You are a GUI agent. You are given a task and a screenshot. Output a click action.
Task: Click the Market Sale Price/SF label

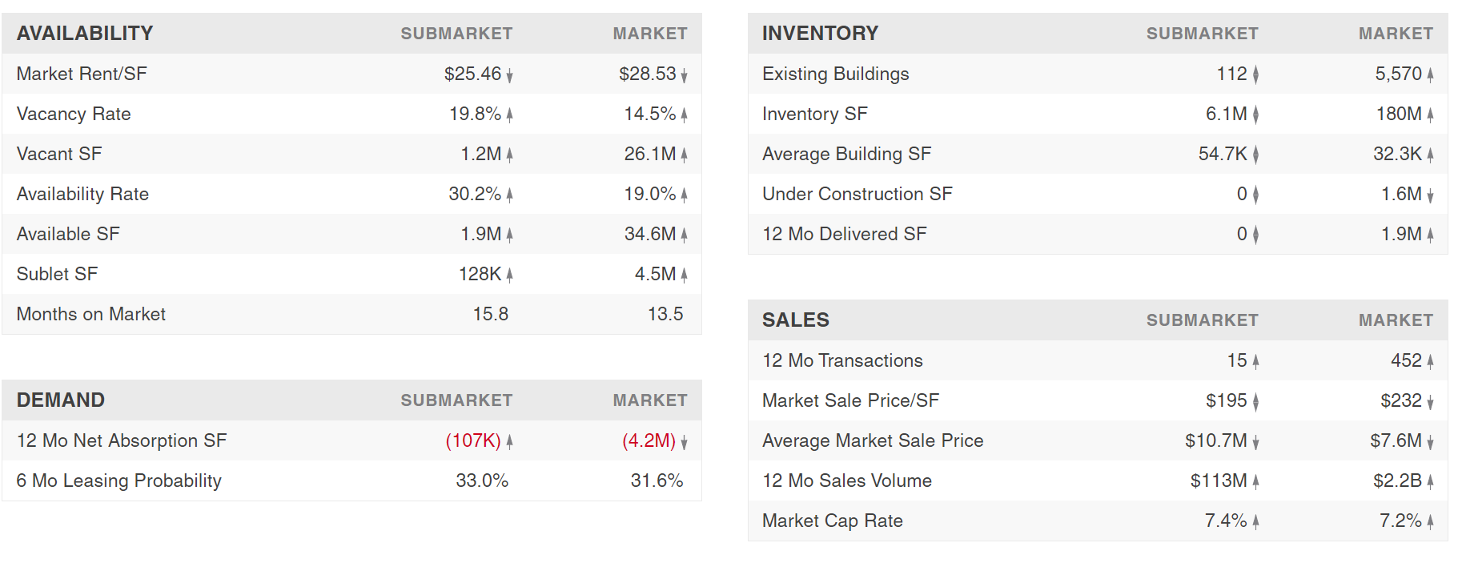850,400
